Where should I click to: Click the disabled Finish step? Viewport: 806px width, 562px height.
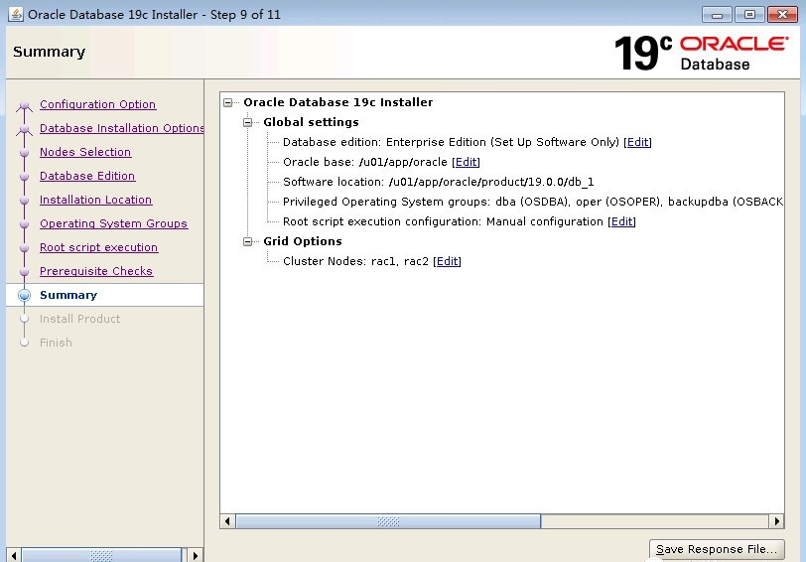pos(56,343)
